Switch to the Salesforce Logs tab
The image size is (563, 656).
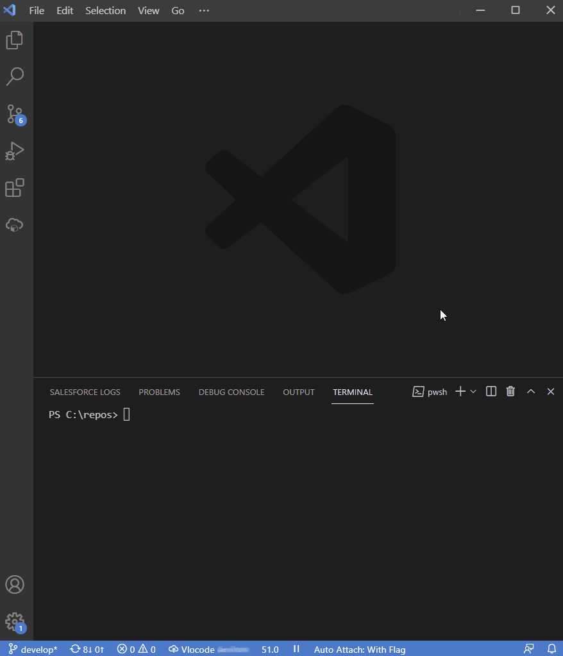[x=85, y=392]
